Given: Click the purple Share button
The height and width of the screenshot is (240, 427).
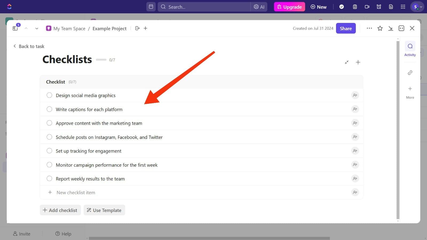Looking at the screenshot, I should click(x=346, y=28).
